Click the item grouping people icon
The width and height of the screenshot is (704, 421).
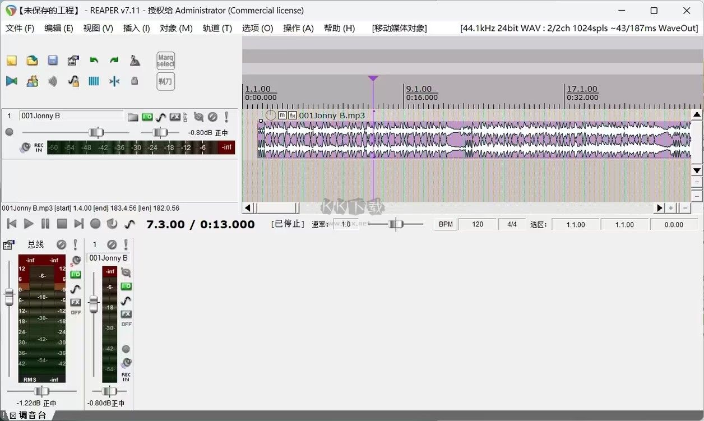coord(33,81)
